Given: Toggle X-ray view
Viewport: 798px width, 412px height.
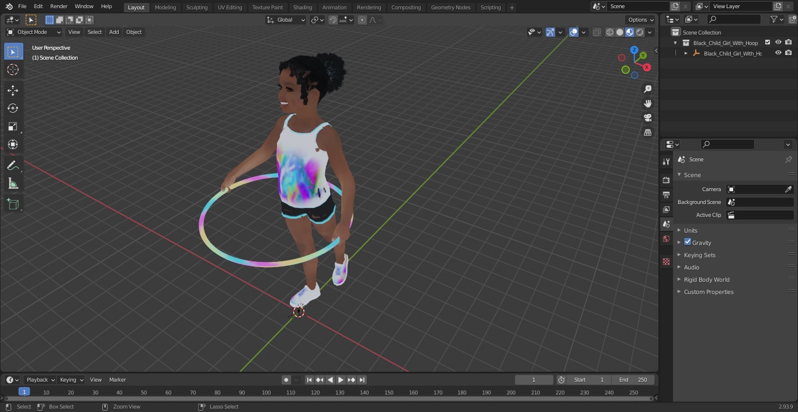Looking at the screenshot, I should [596, 32].
